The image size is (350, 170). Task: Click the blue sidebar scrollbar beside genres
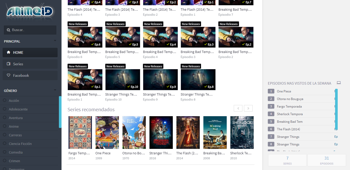coord(60,112)
